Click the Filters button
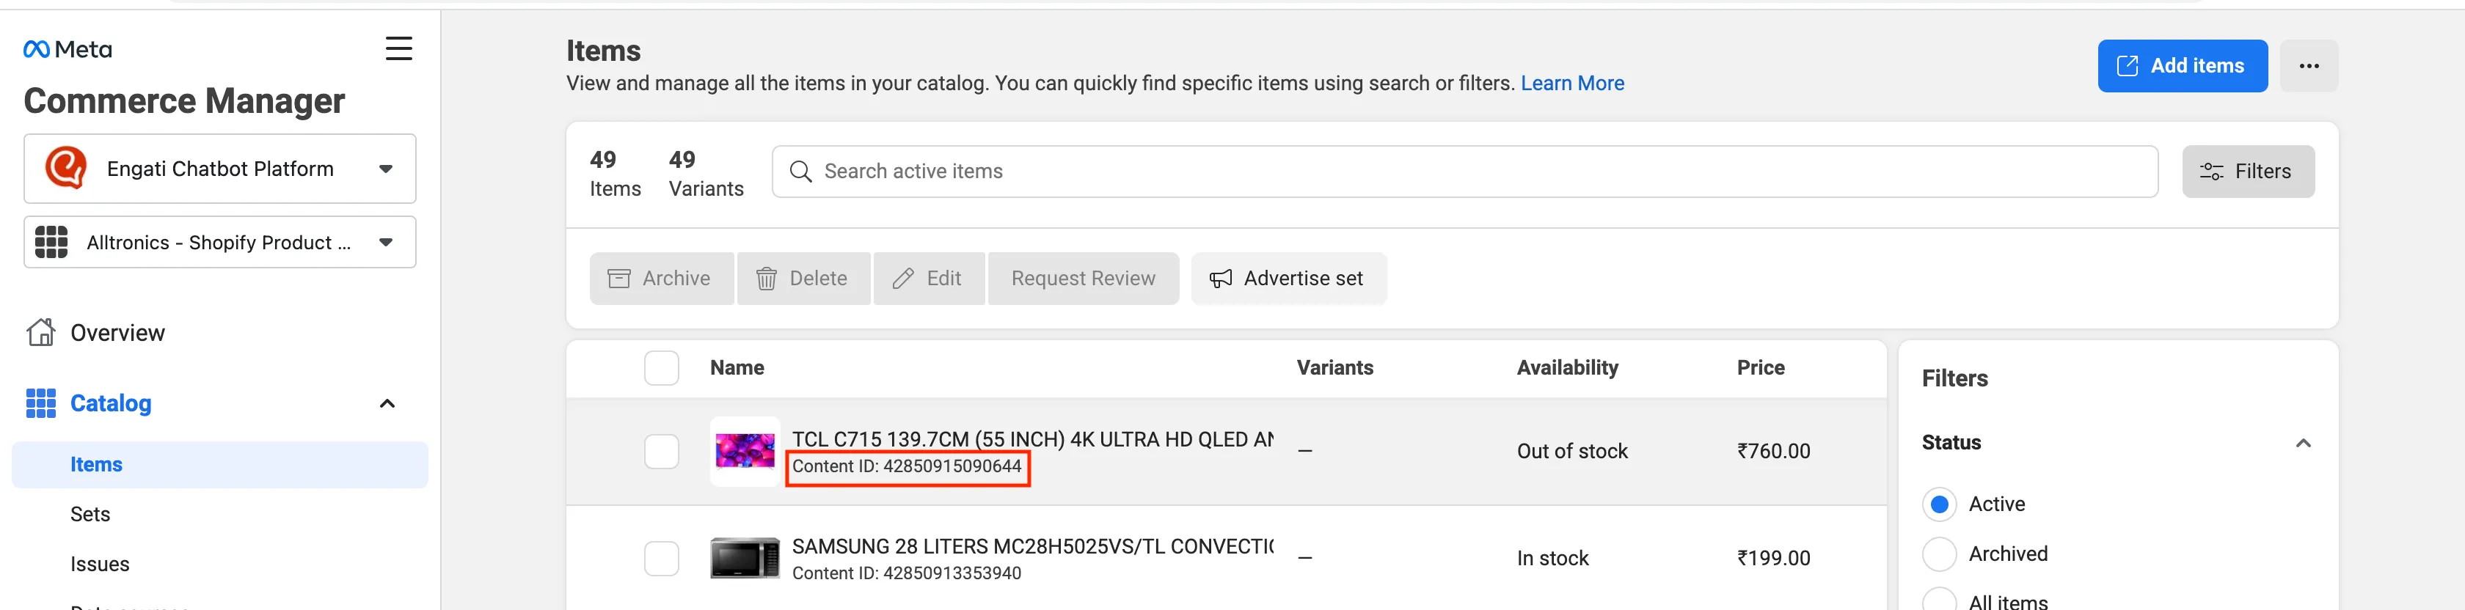Viewport: 2465px width, 610px height. [2248, 171]
